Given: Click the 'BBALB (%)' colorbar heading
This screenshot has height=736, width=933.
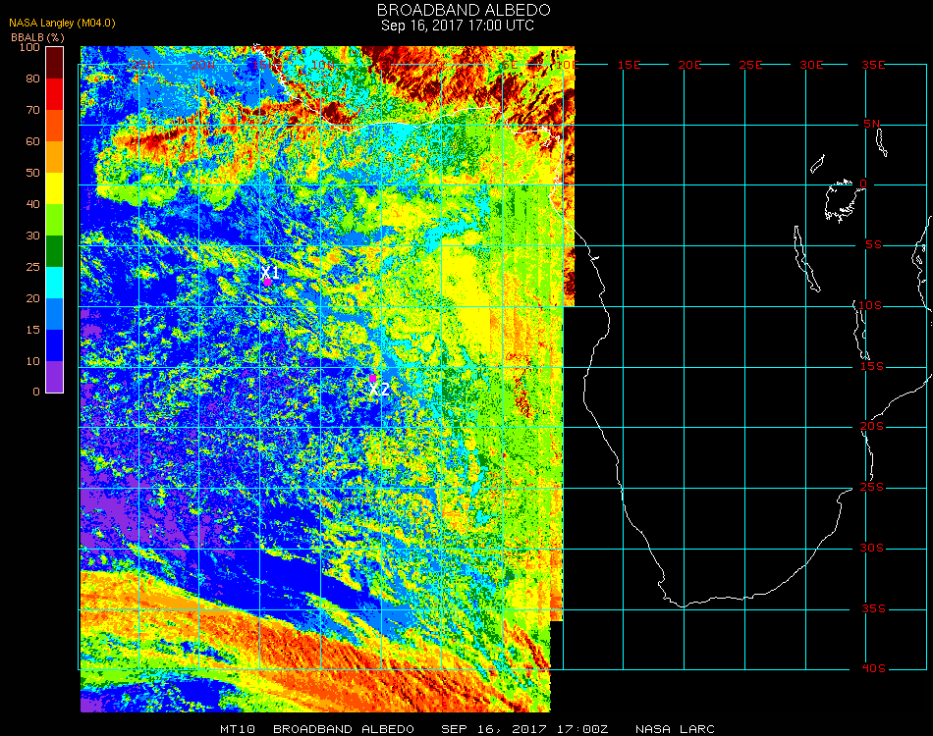Looking at the screenshot, I should point(37,37).
